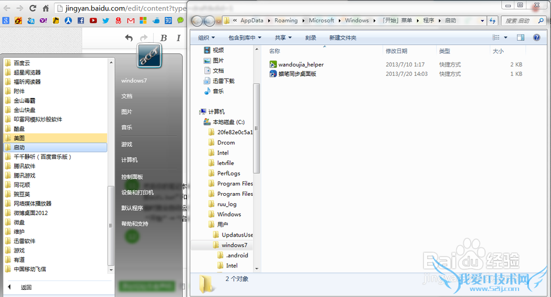Select the Drcom folder in the tree
This screenshot has height=297, width=551.
[222, 142]
